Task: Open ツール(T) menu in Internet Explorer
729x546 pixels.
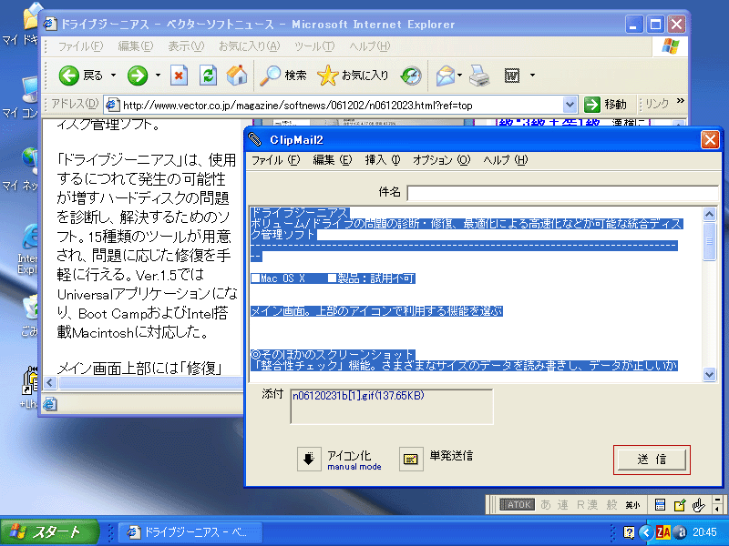Action: point(314,46)
